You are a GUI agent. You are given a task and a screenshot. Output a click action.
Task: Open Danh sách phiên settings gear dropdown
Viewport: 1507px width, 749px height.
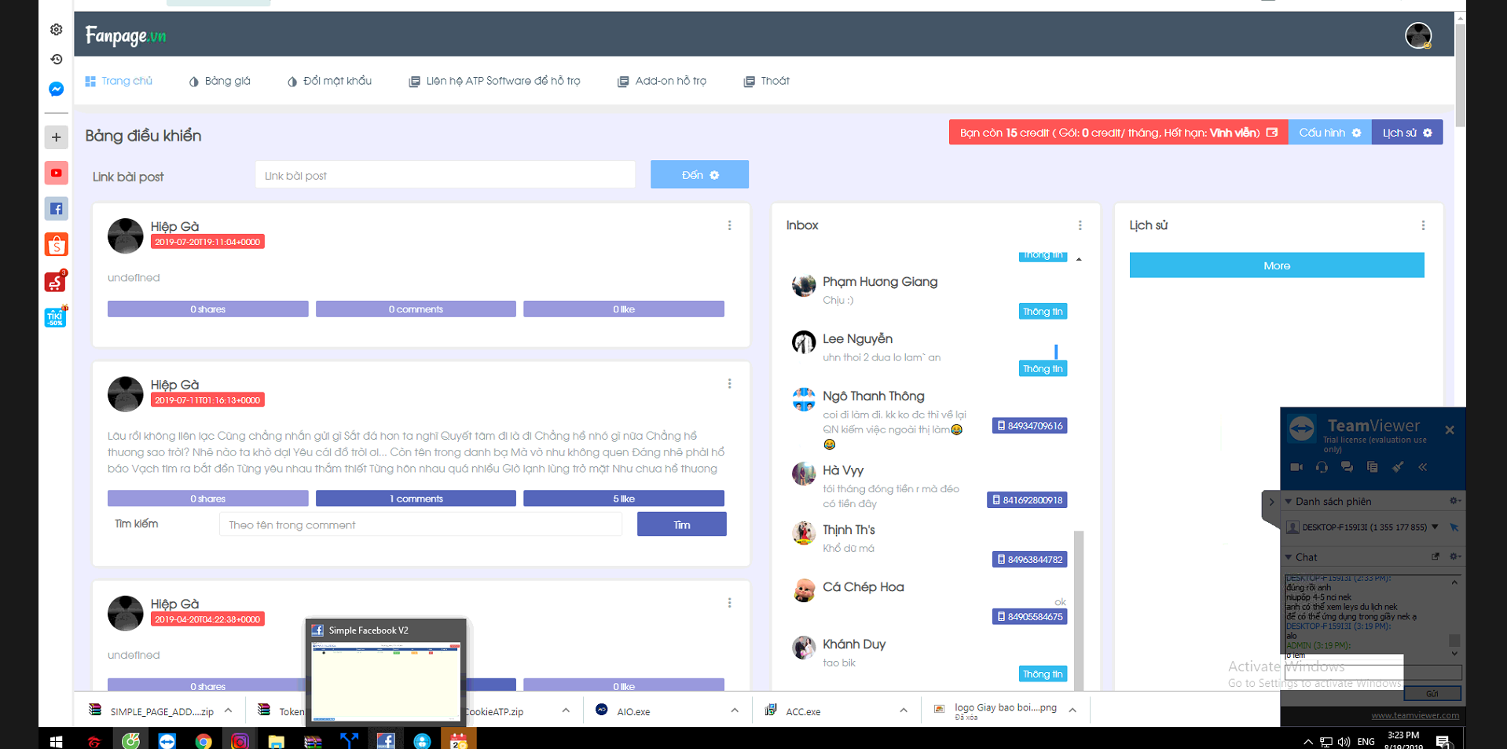pos(1454,501)
